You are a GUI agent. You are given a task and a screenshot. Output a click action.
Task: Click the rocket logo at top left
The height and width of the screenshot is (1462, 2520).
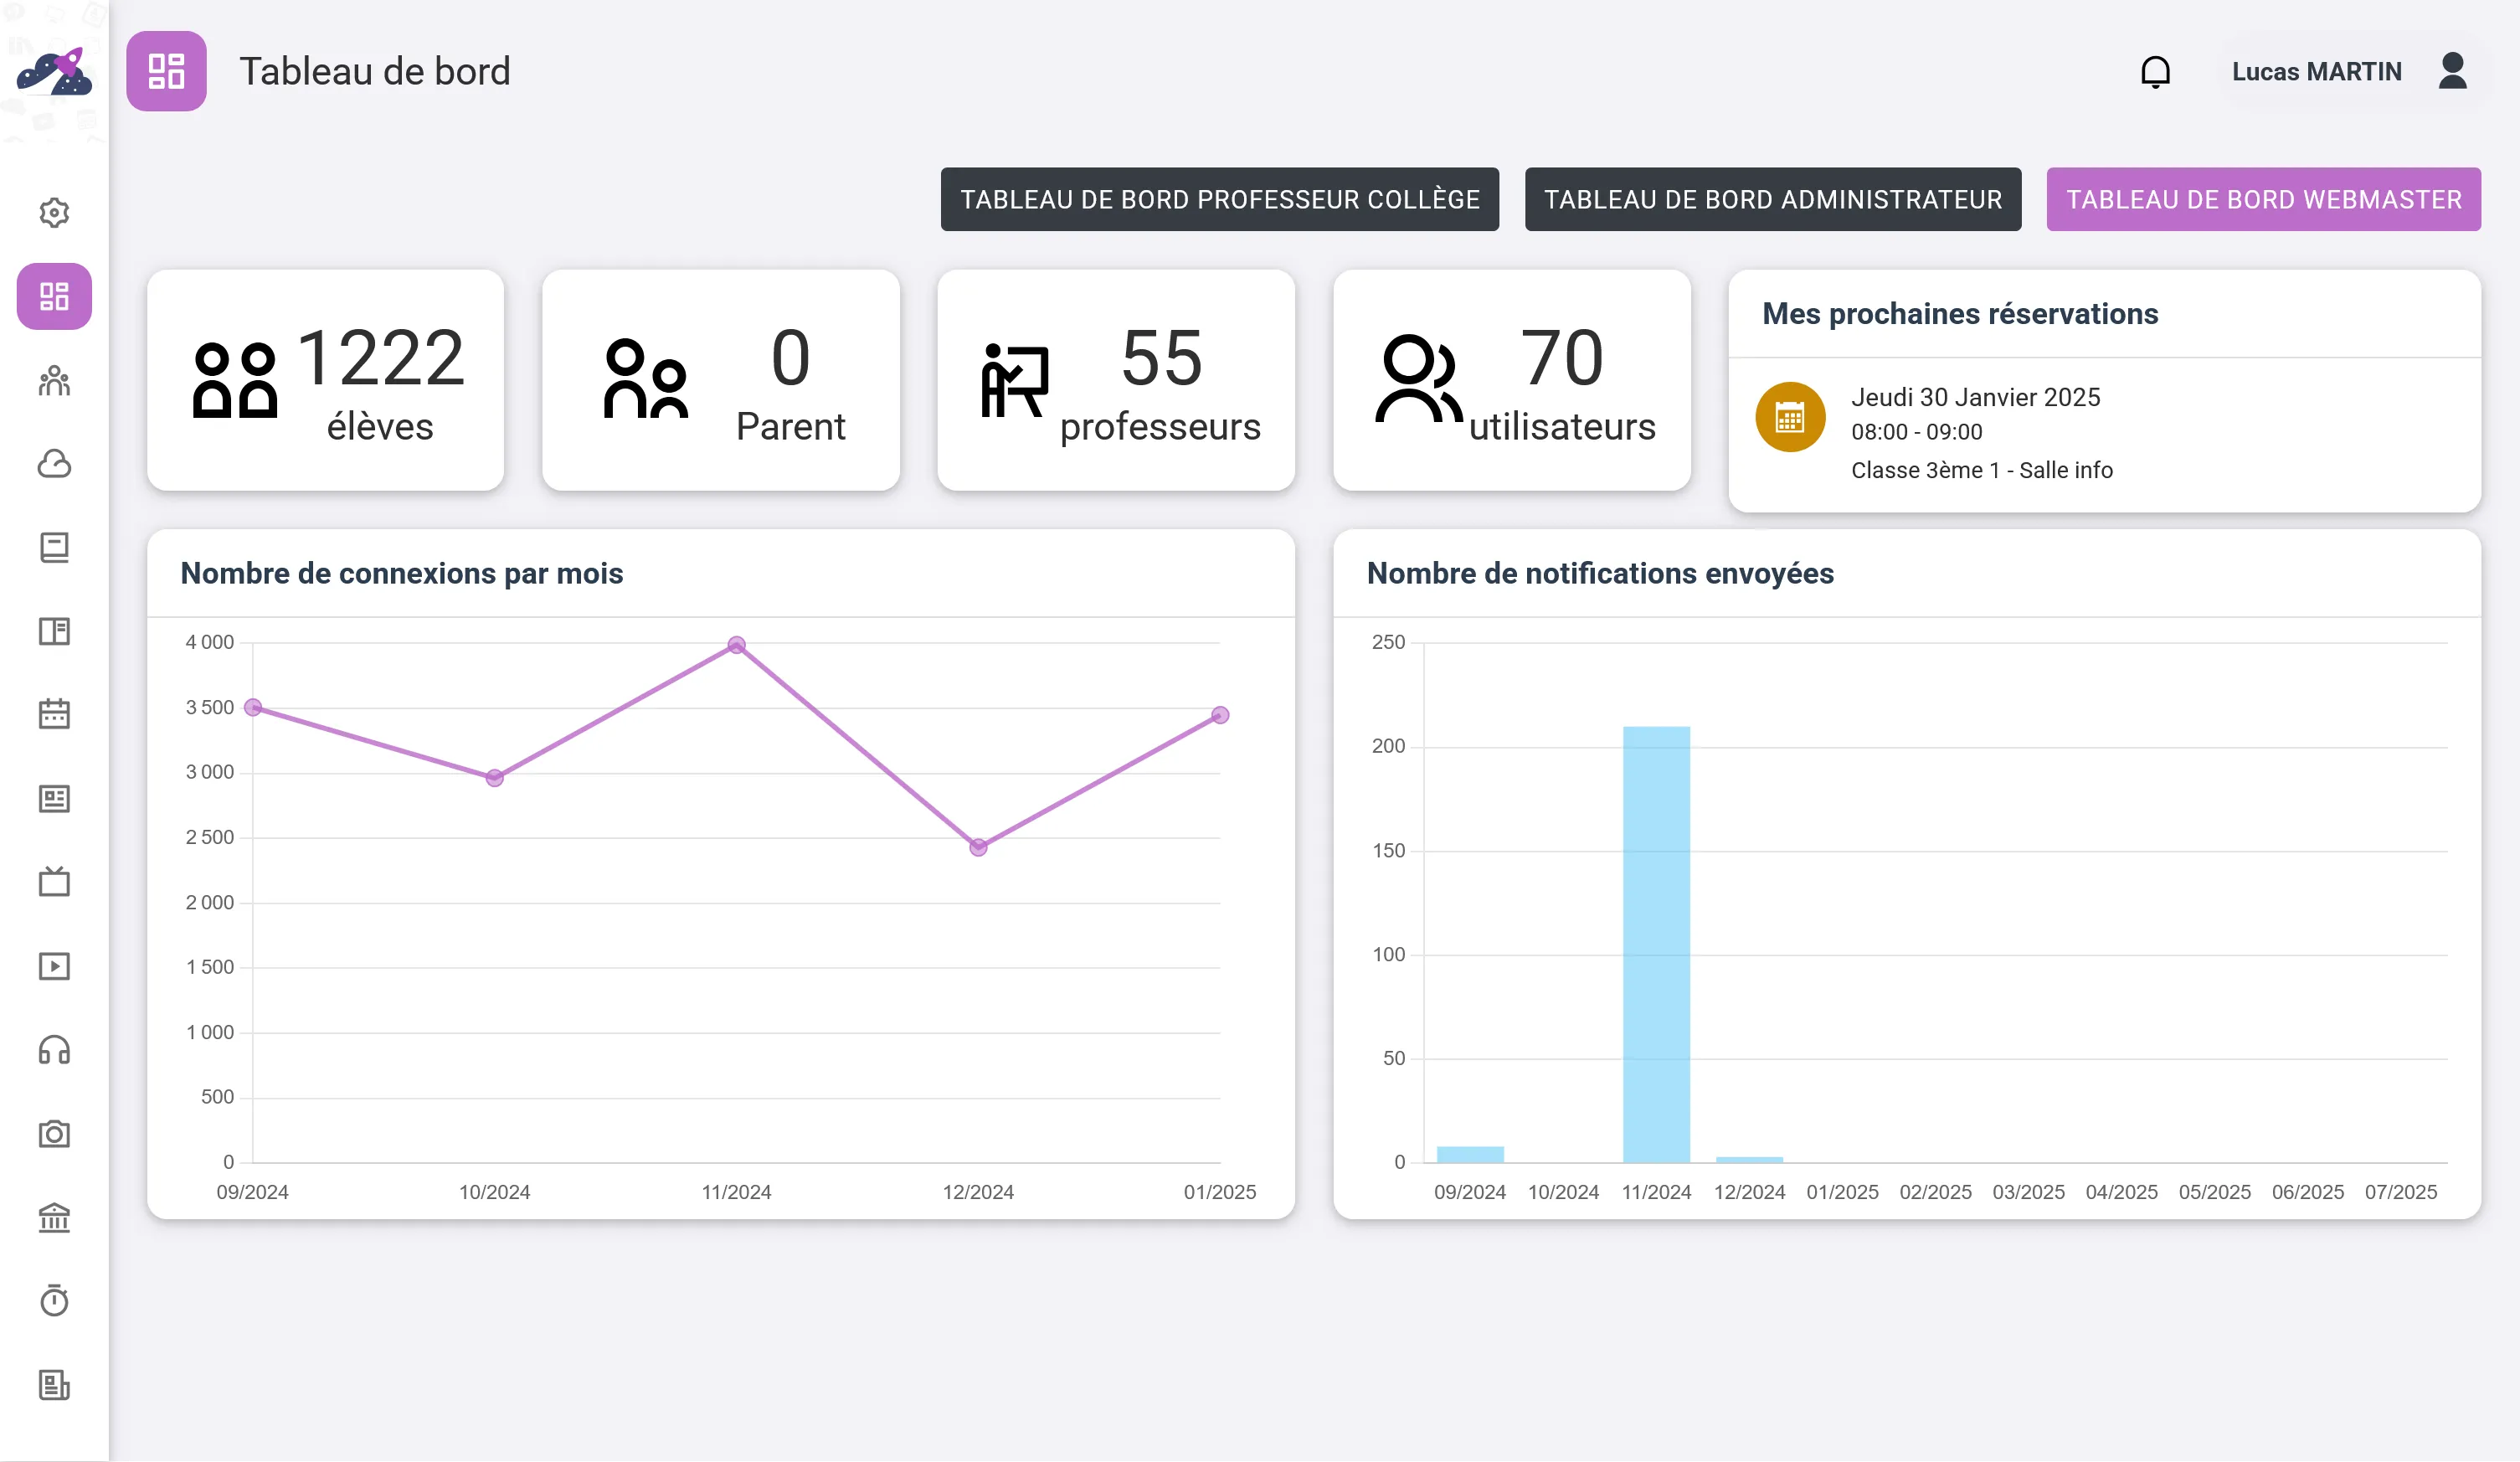pos(55,72)
